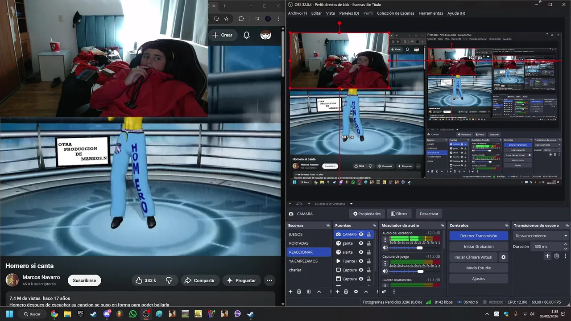Open transition three-dot options menu
Screen dimensions: 571x321
[565, 256]
